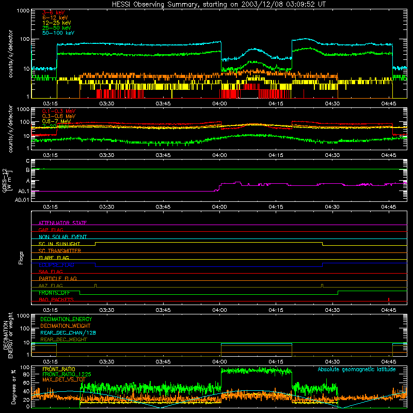Screen dimensions: 413x413
Task: Click the '50-100 keV' legend label
Action: (x=58, y=33)
